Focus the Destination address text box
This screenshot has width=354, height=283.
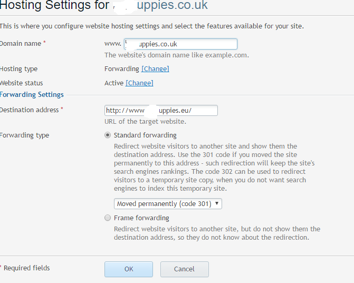pyautogui.click(x=161, y=111)
